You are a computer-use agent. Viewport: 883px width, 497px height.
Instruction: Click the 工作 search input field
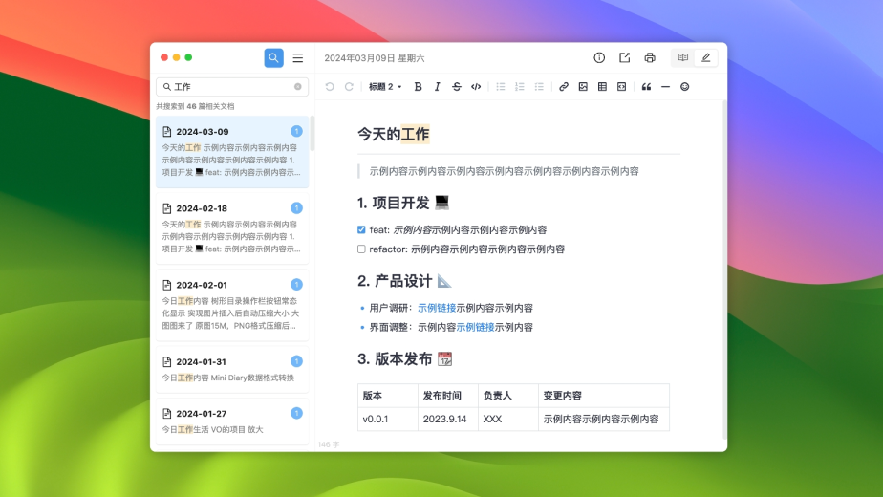(232, 87)
